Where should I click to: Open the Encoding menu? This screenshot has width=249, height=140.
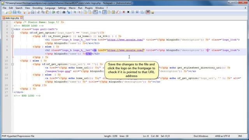tap(37, 8)
